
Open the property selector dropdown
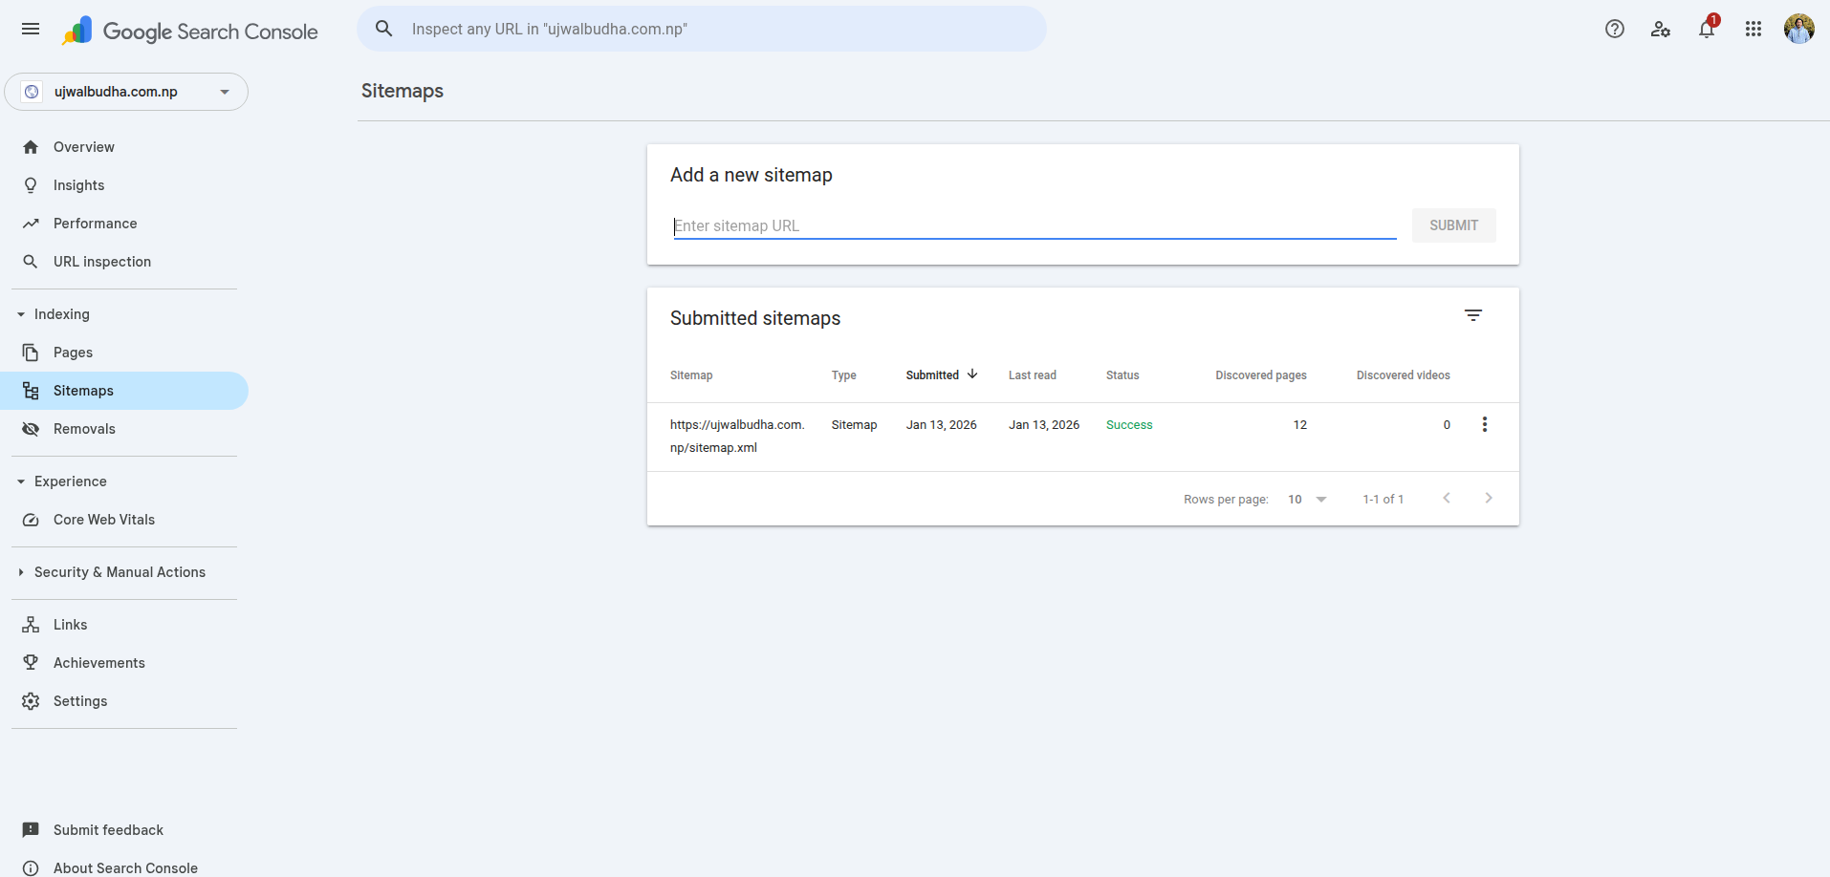click(x=224, y=91)
